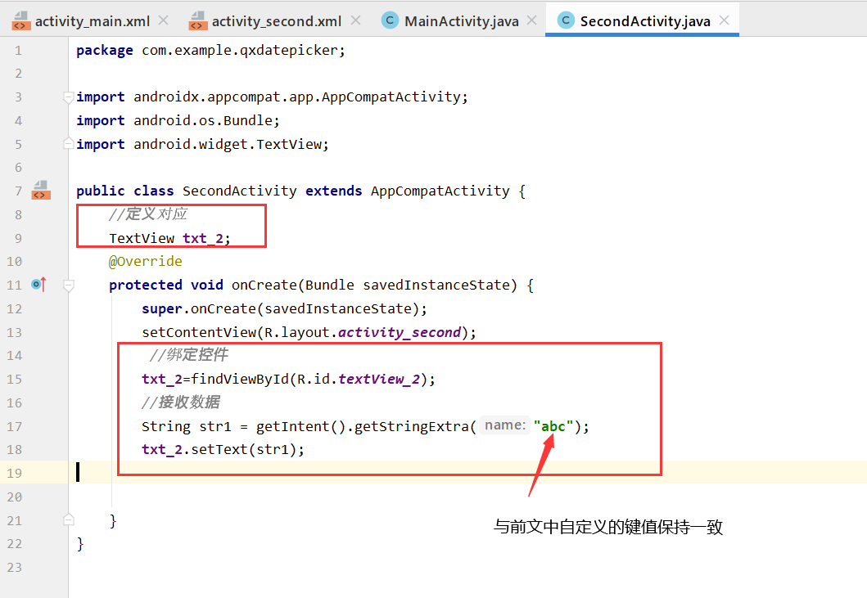Open the MainActivity.java tab
The width and height of the screenshot is (867, 598).
[461, 21]
